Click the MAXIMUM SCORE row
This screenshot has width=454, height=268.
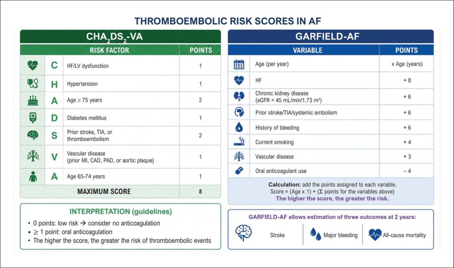pos(121,192)
